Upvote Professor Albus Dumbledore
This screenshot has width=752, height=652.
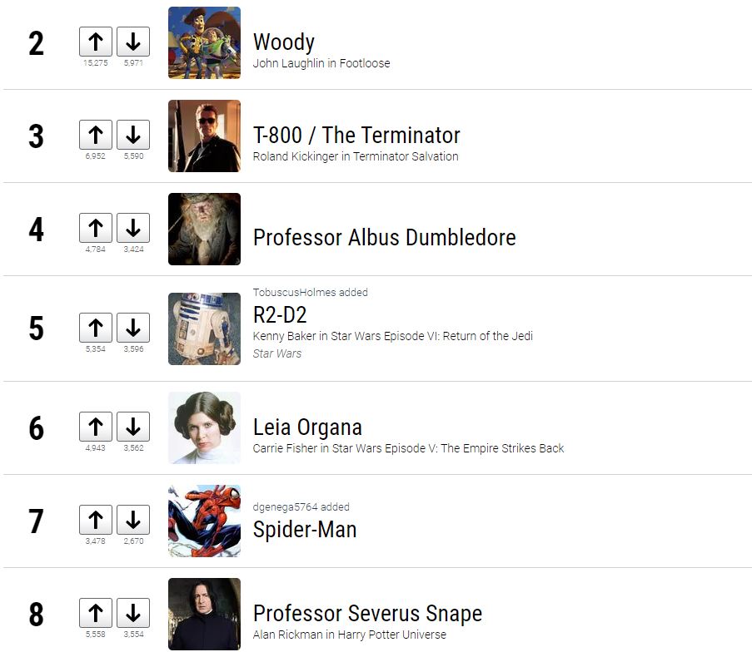click(96, 228)
